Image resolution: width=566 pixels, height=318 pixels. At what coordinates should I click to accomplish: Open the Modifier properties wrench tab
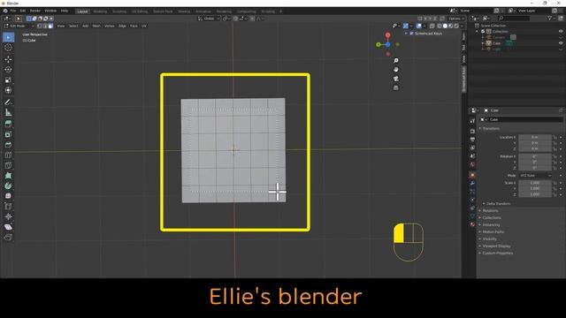[x=472, y=183]
